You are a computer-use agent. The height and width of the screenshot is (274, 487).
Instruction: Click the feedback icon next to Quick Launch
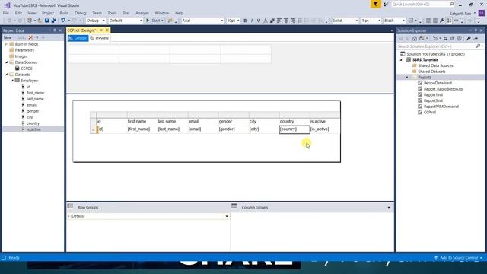[386, 4]
